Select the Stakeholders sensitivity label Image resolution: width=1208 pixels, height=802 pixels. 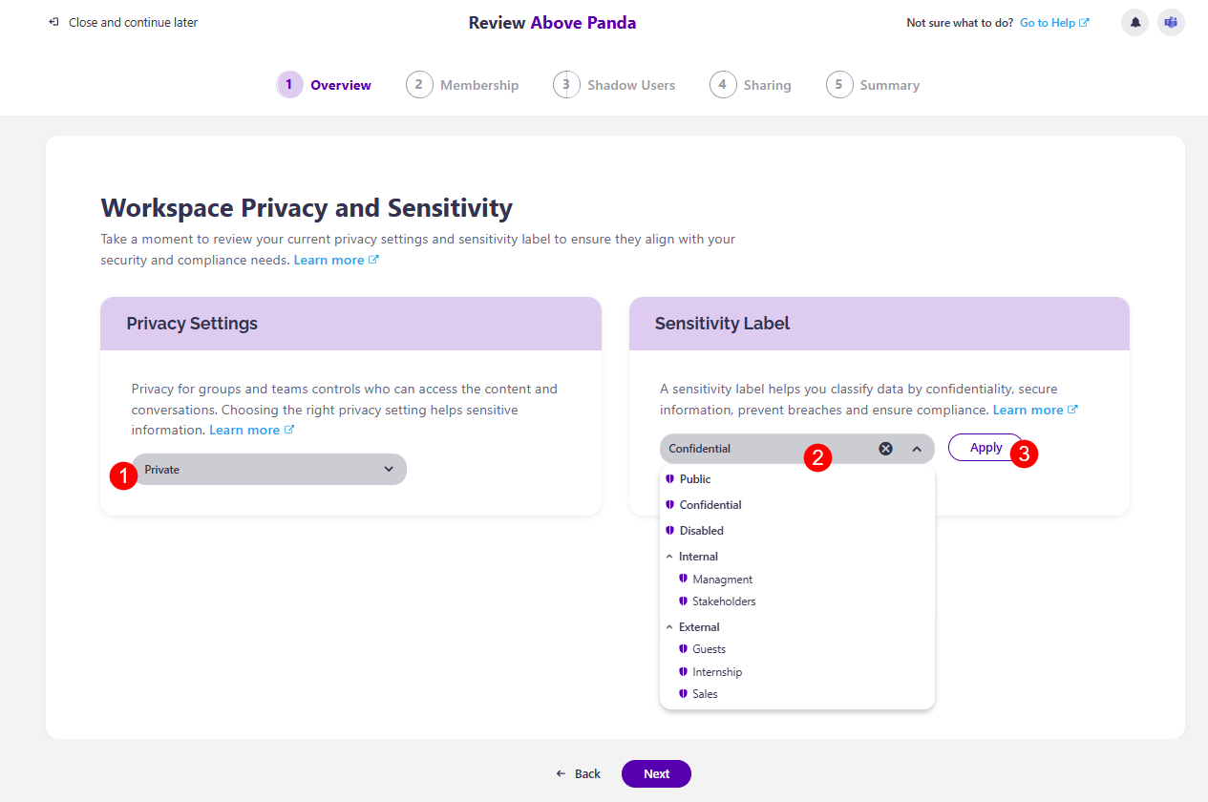pyautogui.click(x=725, y=601)
